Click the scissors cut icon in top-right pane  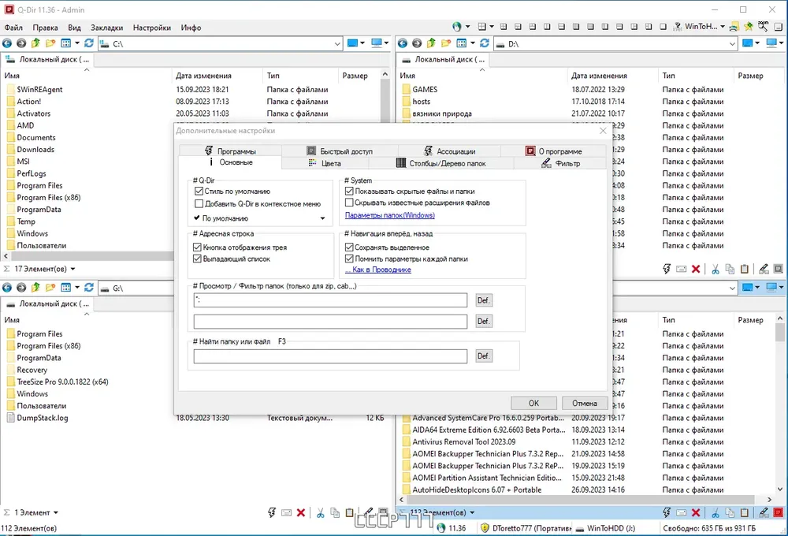click(716, 269)
